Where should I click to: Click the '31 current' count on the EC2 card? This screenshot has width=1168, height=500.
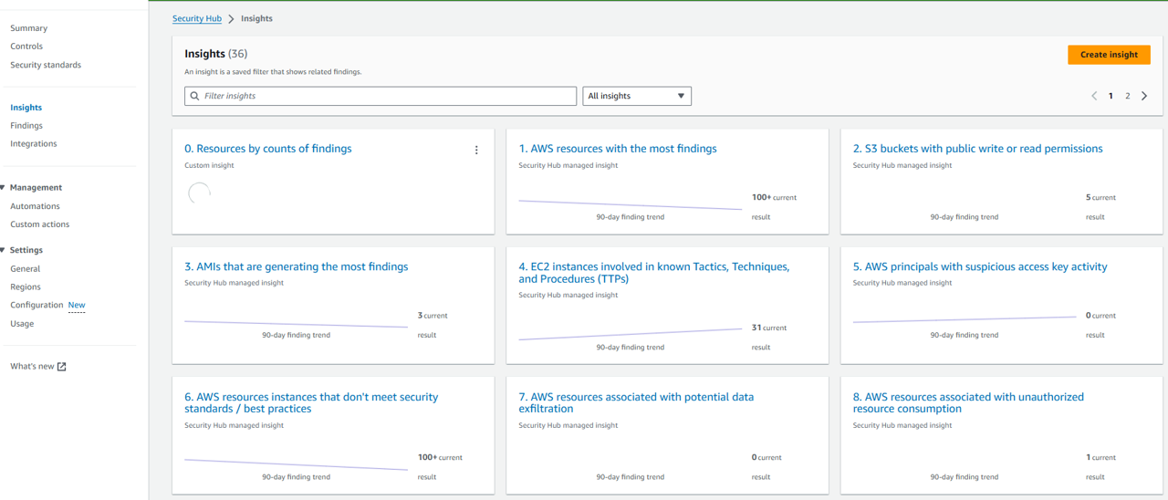tap(769, 328)
